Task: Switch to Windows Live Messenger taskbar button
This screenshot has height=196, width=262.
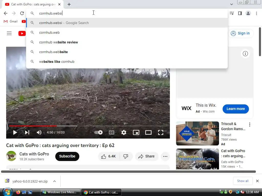Action: pyautogui.click(x=60, y=192)
